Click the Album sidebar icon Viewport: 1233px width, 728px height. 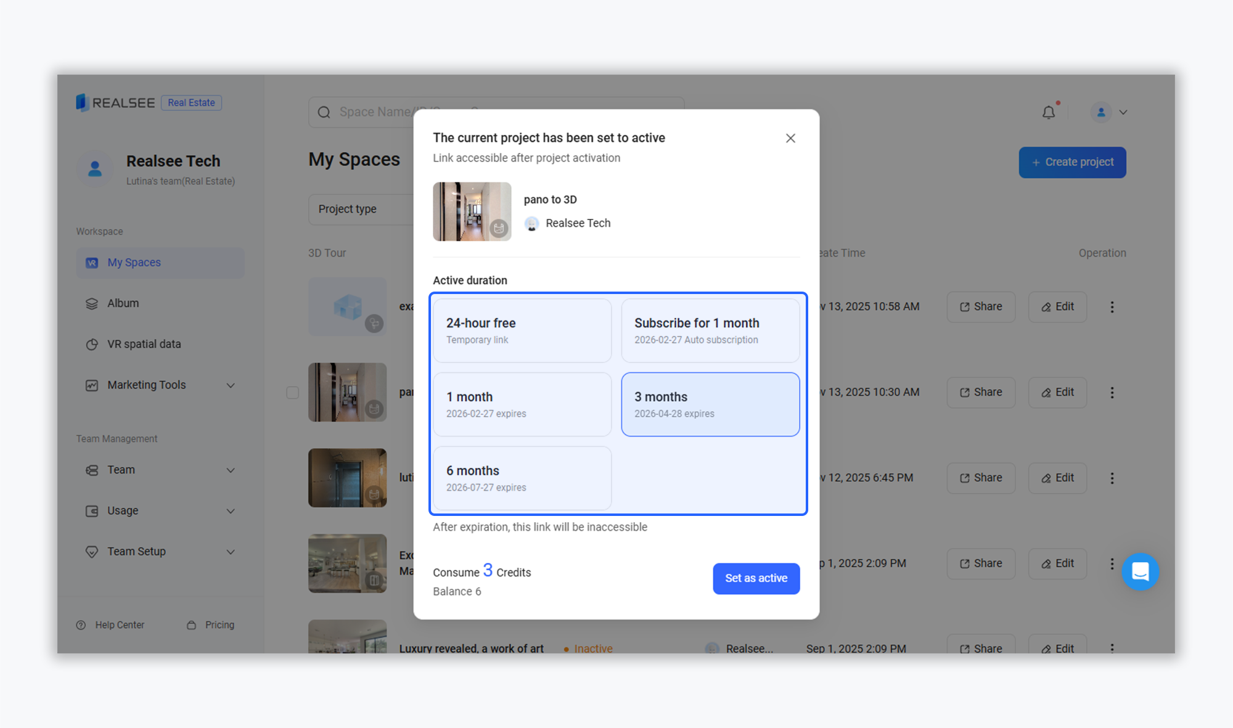(92, 303)
